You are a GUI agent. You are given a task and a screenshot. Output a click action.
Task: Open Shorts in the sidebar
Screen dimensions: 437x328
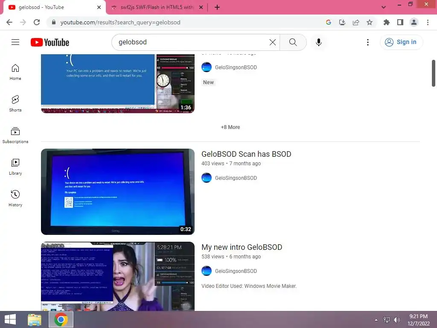[15, 104]
